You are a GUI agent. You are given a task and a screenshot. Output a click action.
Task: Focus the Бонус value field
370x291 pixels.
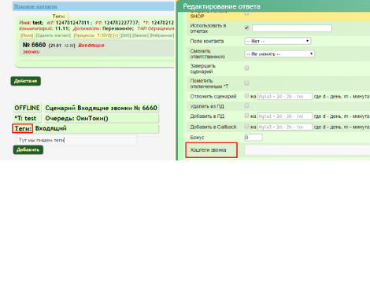click(x=253, y=138)
